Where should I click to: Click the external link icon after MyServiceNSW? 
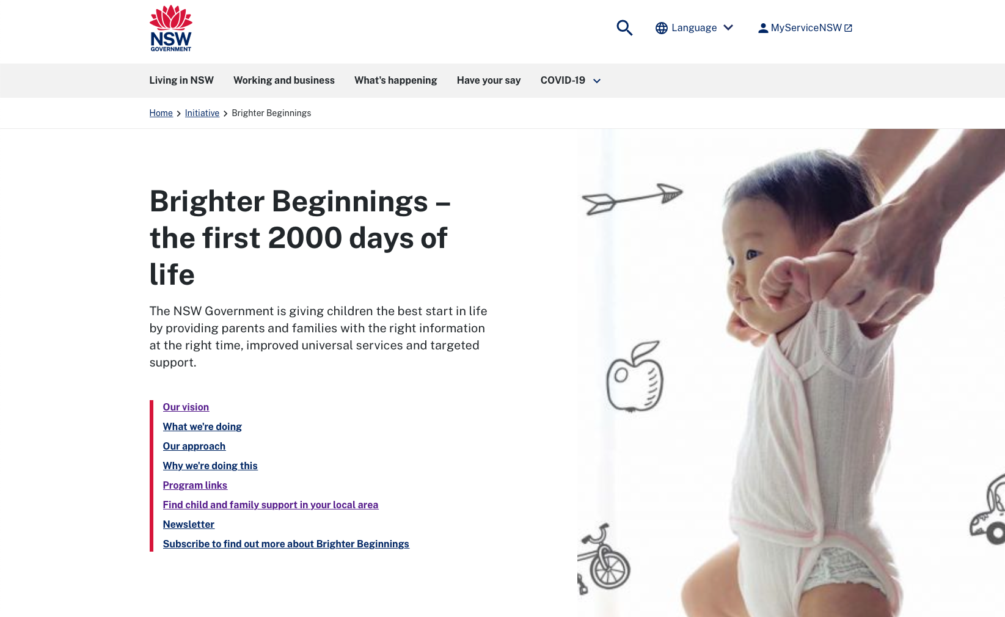point(848,28)
